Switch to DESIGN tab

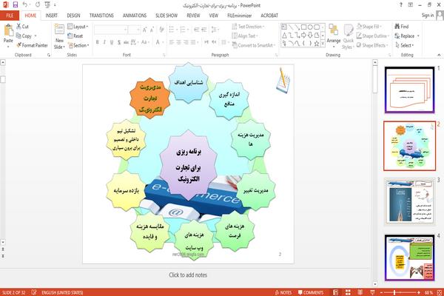click(73, 16)
